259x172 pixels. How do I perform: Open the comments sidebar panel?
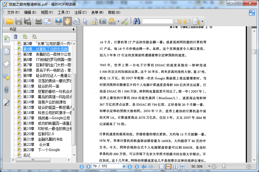coord(6,77)
